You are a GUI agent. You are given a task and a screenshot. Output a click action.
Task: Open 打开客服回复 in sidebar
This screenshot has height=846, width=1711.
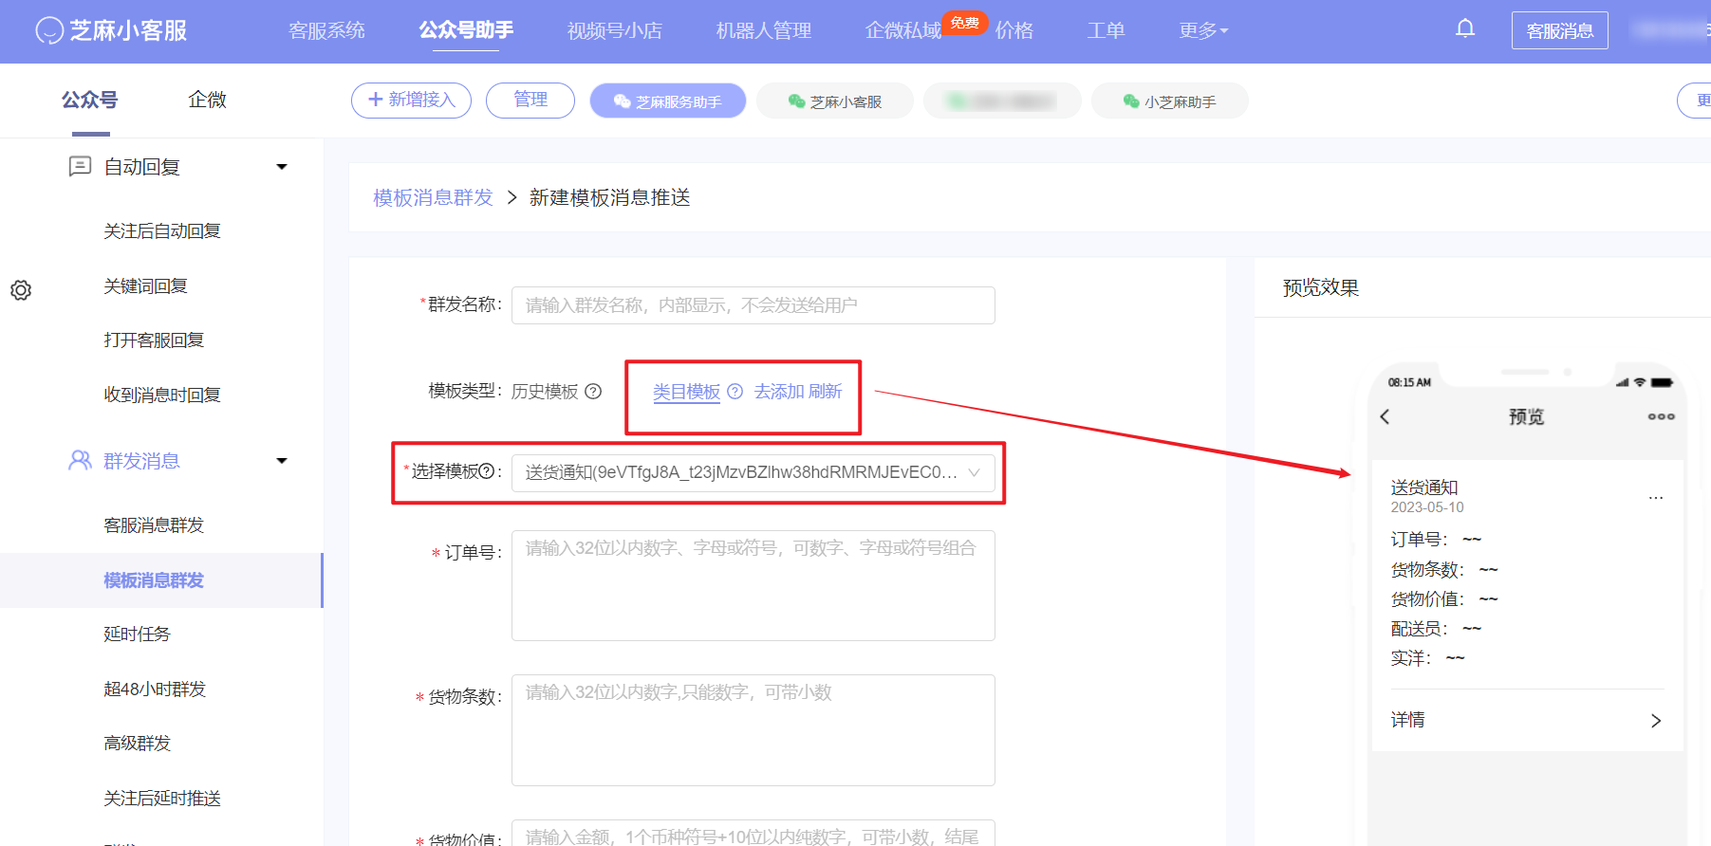pyautogui.click(x=154, y=340)
